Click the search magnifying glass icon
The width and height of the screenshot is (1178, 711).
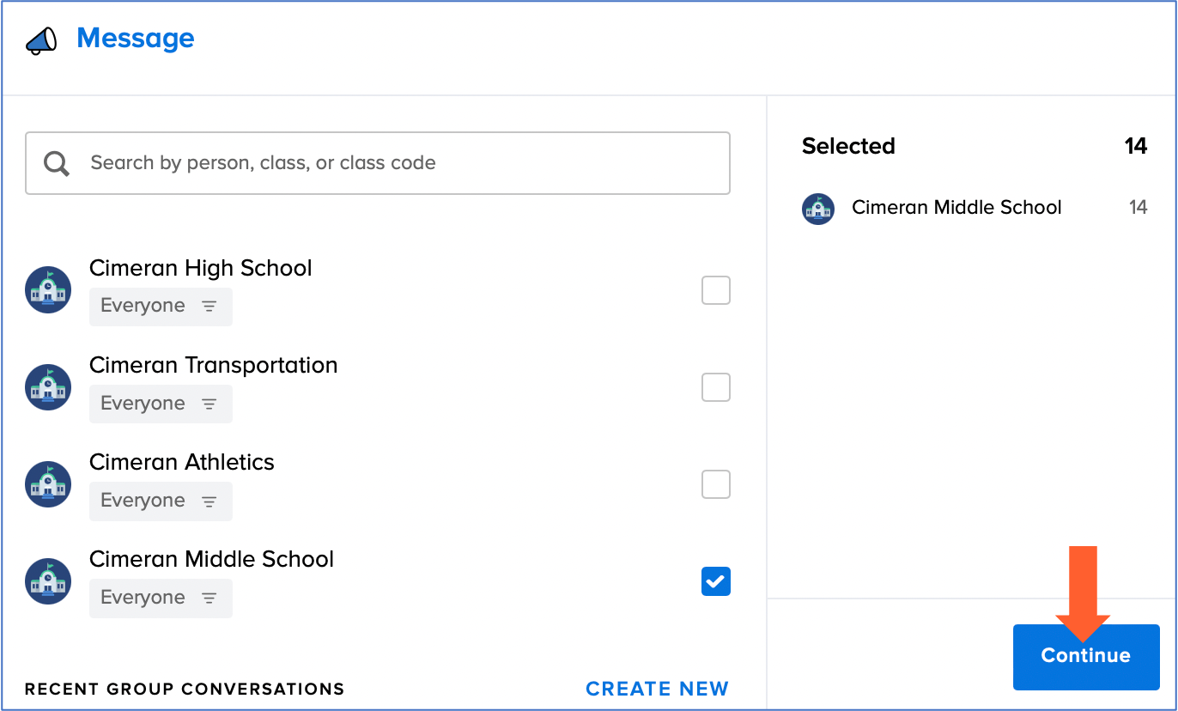point(57,163)
